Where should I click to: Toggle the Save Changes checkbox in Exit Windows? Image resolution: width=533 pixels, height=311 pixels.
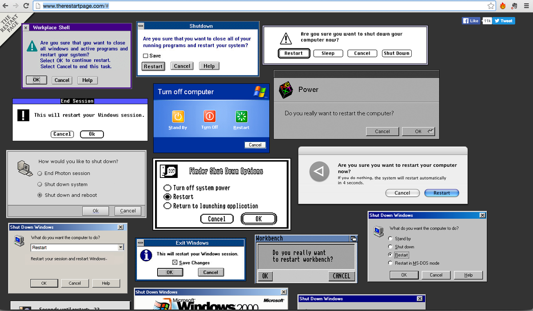click(175, 263)
